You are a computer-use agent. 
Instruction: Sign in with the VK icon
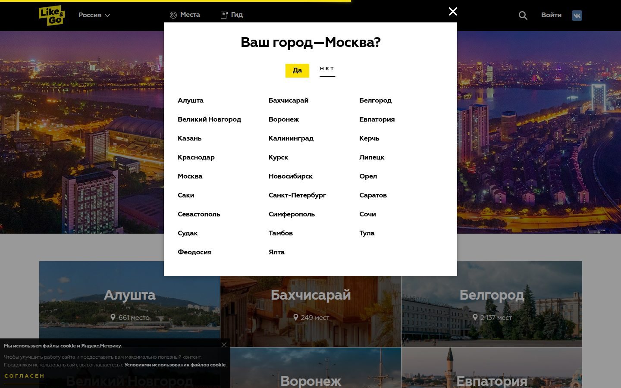(x=577, y=16)
